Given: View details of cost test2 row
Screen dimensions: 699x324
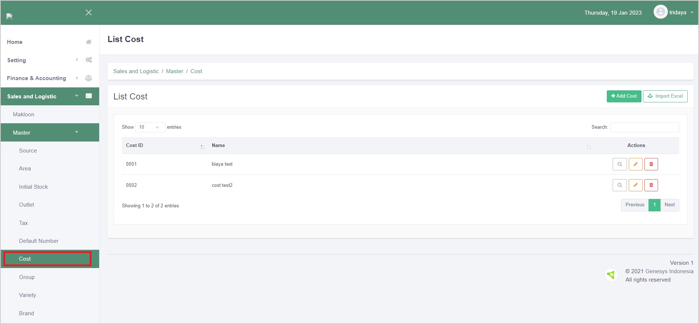Looking at the screenshot, I should (620, 185).
